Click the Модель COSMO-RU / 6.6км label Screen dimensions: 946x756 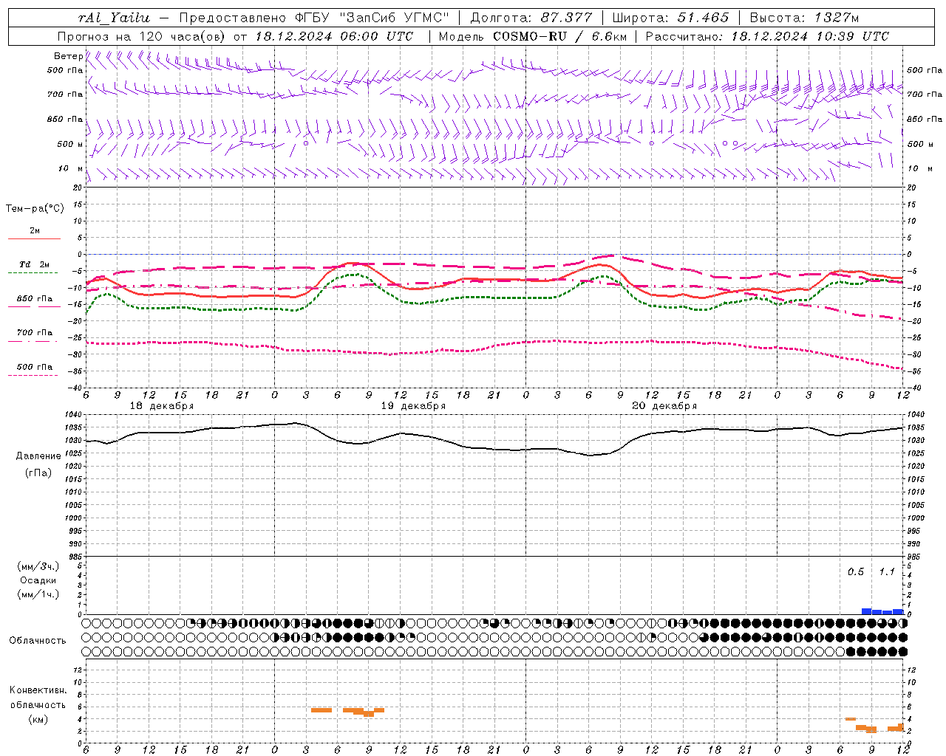point(533,36)
